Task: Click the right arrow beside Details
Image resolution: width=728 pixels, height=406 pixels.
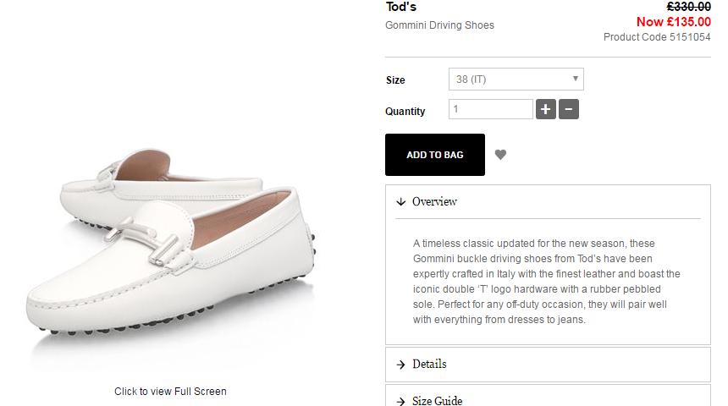Action: point(400,365)
